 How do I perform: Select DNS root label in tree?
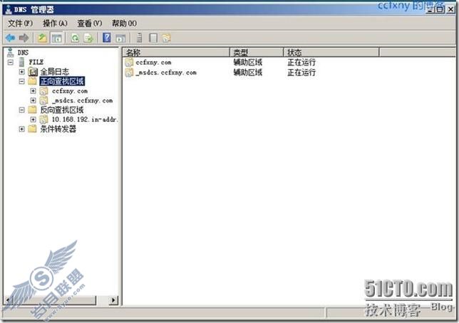pyautogui.click(x=23, y=53)
